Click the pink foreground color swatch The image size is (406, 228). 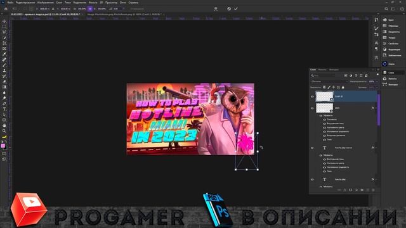[3, 146]
